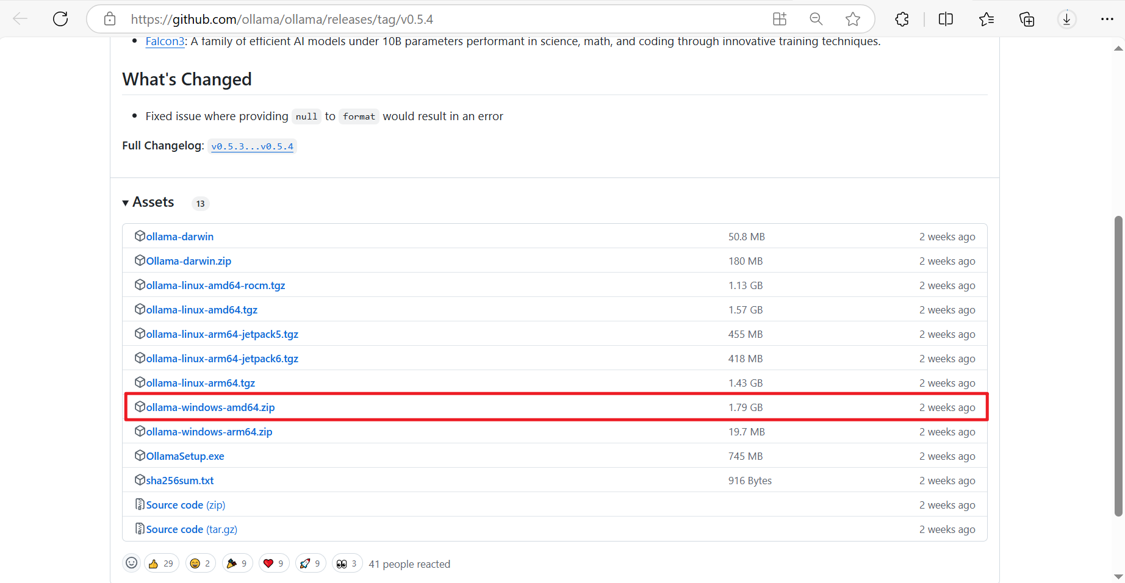The height and width of the screenshot is (583, 1125).
Task: Click the inline 'null' code text
Action: click(306, 116)
